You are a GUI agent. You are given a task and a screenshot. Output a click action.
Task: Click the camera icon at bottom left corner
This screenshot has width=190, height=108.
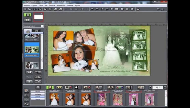coord(26,104)
